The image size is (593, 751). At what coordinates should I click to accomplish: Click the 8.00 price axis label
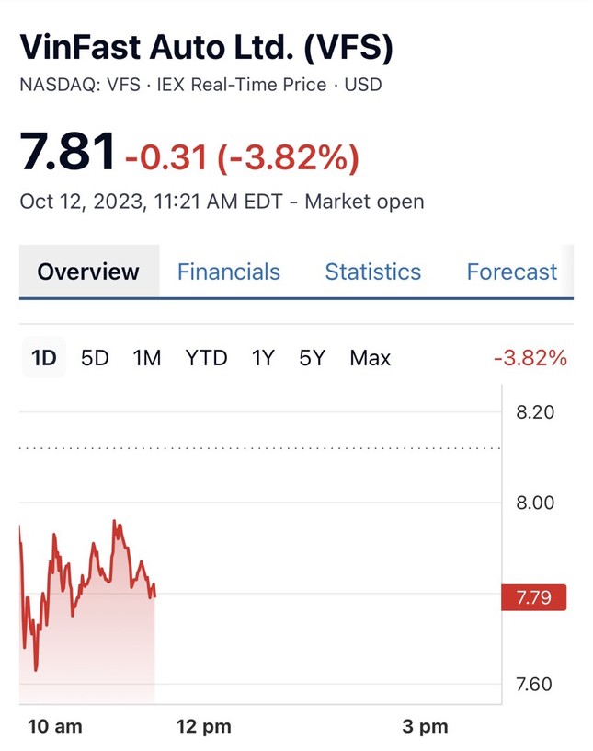pyautogui.click(x=534, y=503)
